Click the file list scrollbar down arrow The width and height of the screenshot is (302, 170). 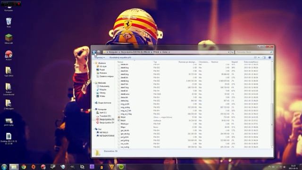[x=272, y=147]
